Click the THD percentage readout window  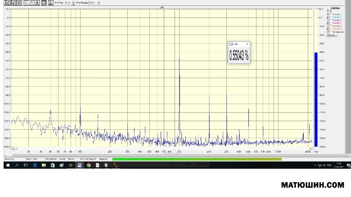click(x=239, y=56)
